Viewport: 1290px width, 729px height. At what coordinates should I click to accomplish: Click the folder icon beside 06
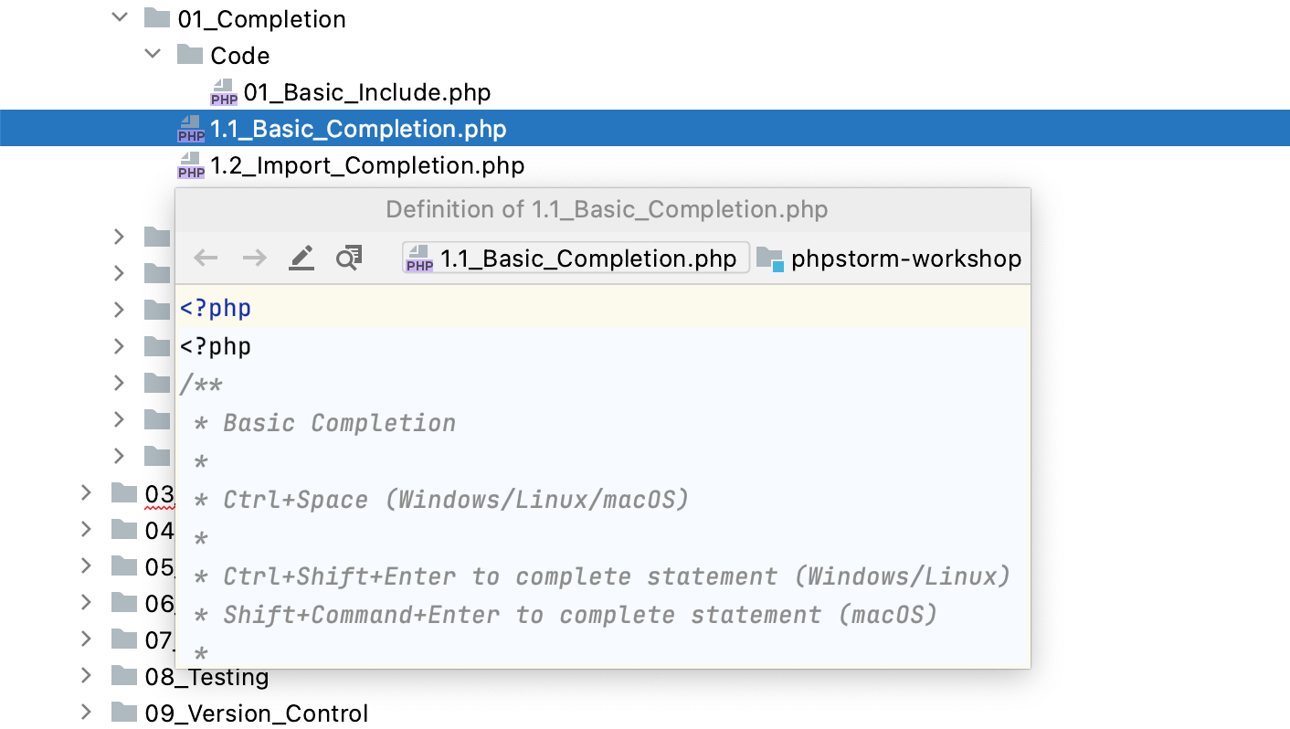click(124, 603)
